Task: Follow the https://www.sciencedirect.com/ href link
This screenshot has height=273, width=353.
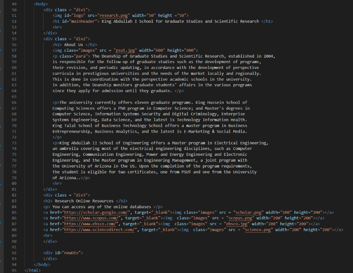Action: pos(100,230)
